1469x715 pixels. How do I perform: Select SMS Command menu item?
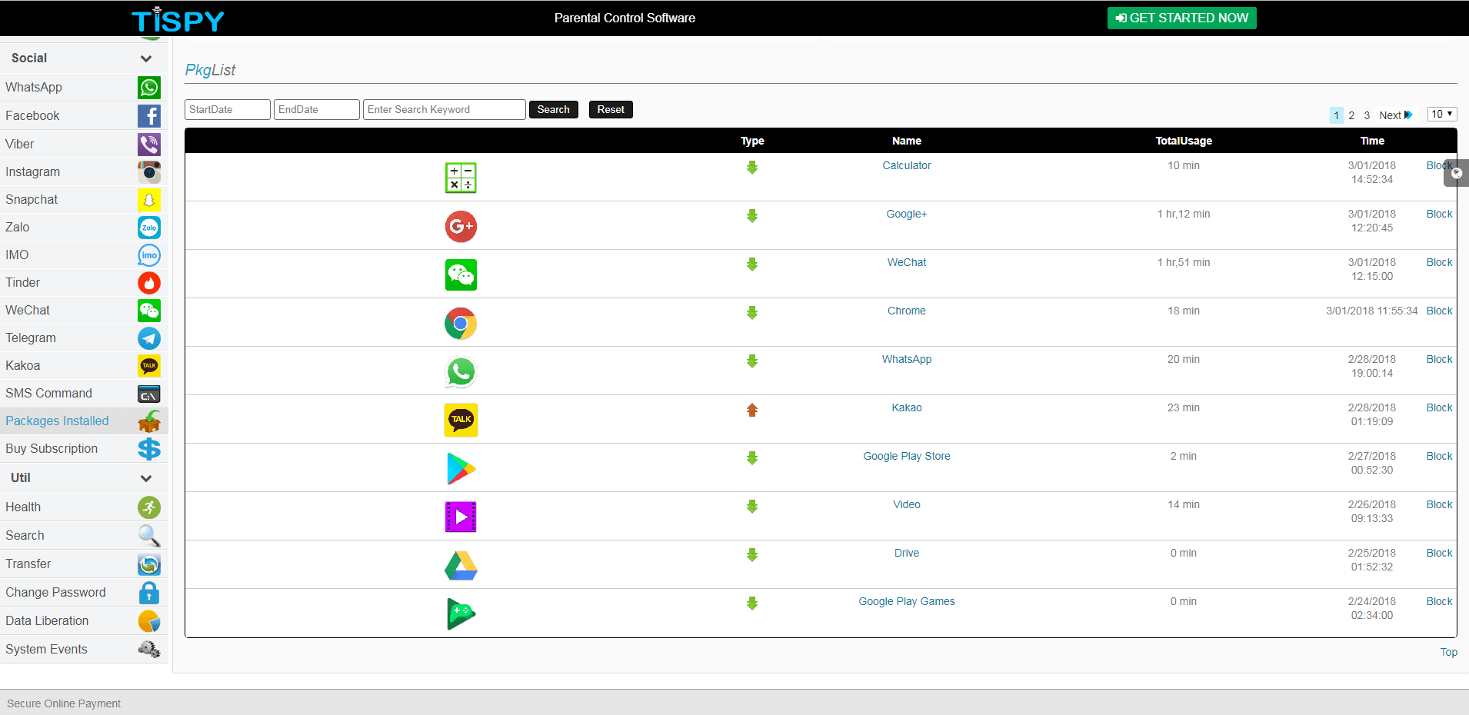point(84,394)
